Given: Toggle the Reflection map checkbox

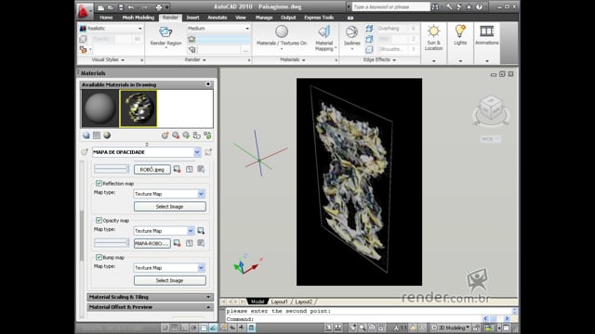Looking at the screenshot, I should [99, 184].
